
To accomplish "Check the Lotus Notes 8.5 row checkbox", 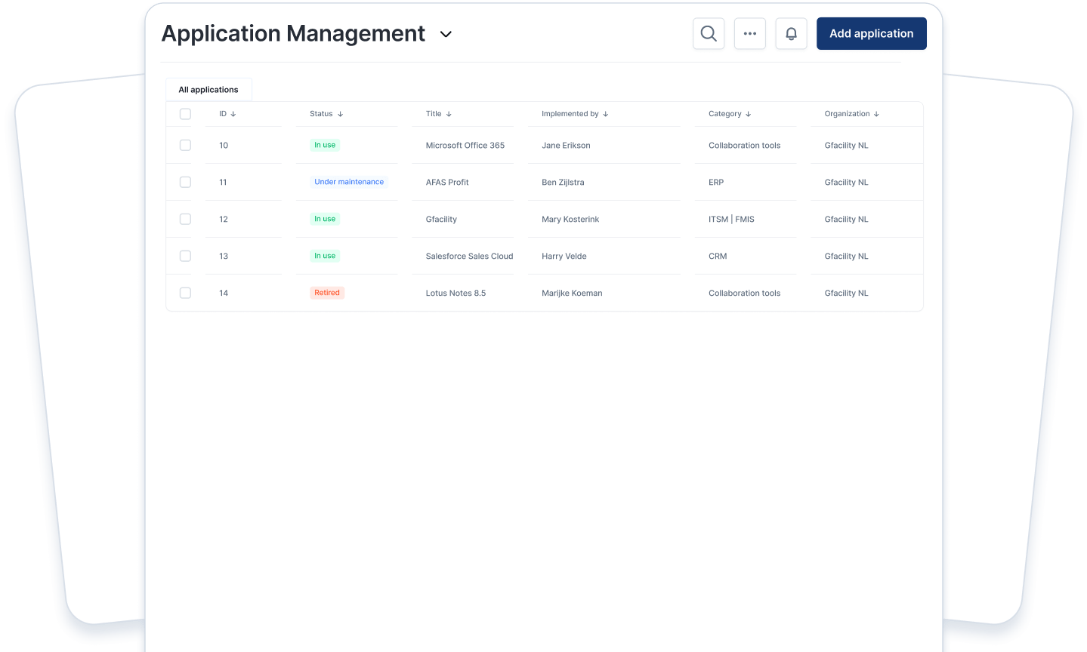I will tap(185, 293).
